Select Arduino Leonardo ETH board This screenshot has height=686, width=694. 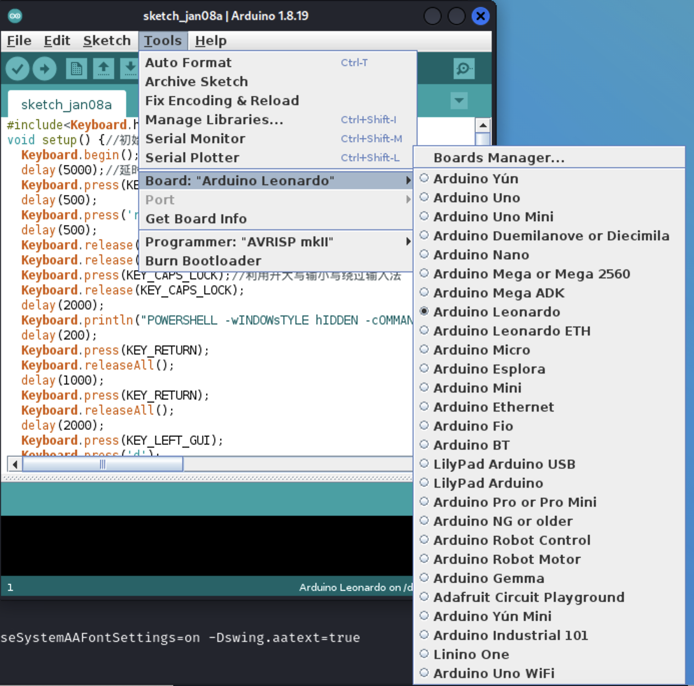pyautogui.click(x=549, y=331)
